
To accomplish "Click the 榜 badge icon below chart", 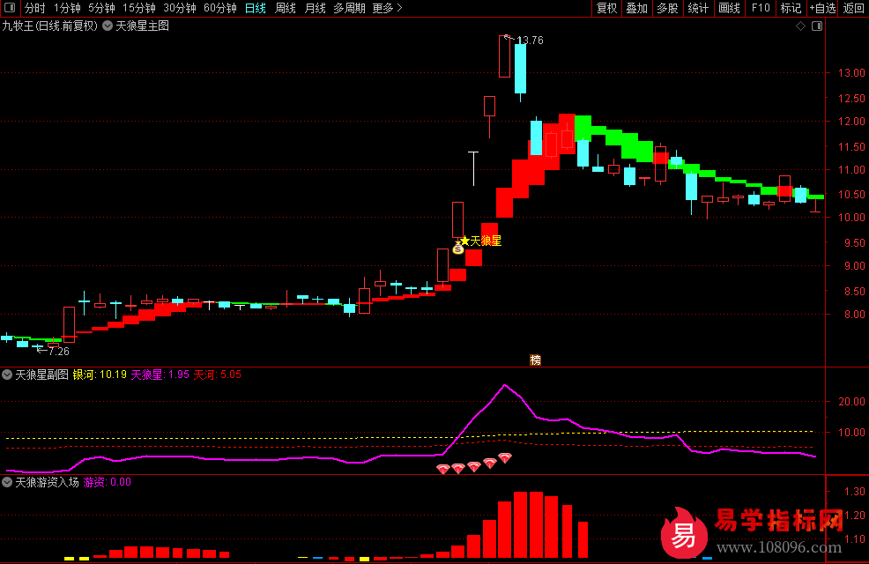I will coord(535,360).
